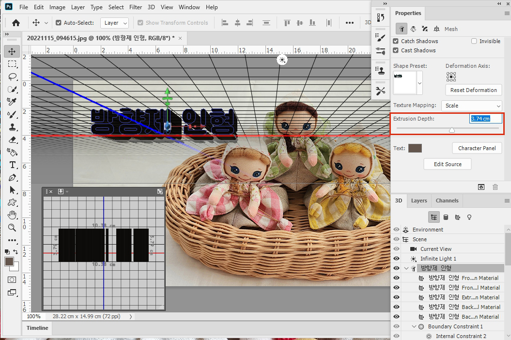
Task: Adjust the Extrusion Depth slider
Action: (x=452, y=130)
